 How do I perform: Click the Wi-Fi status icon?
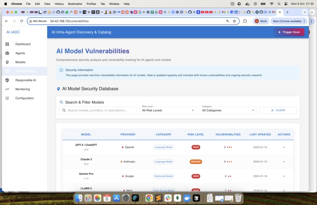pos(271,4)
